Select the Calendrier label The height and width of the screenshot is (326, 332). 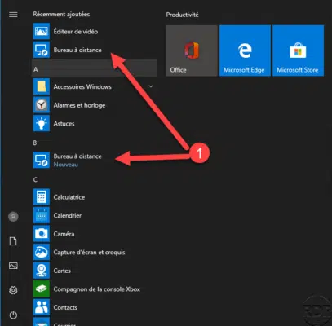68,216
